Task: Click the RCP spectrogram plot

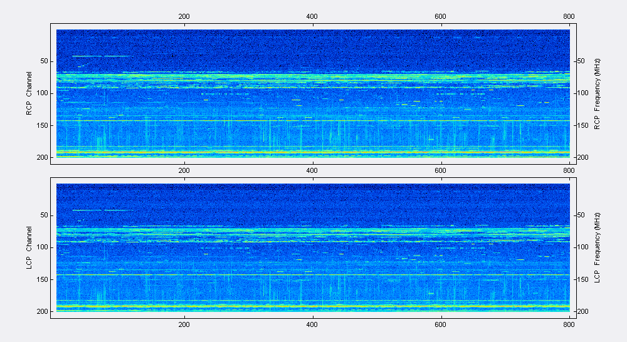Action: 313,93
